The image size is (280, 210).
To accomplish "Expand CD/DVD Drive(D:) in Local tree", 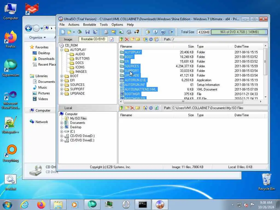I will [x=62, y=136].
